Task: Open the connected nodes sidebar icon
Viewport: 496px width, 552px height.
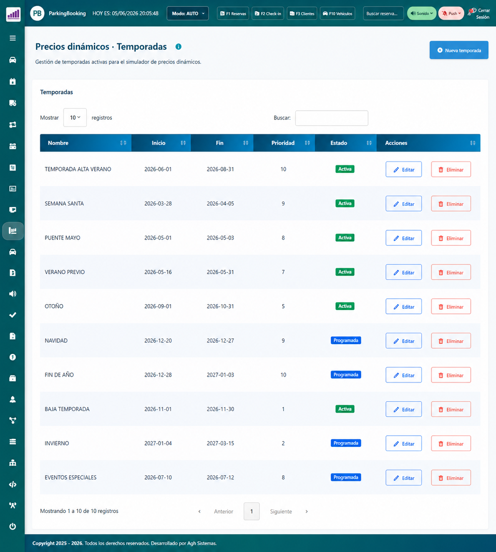Action: (x=13, y=421)
